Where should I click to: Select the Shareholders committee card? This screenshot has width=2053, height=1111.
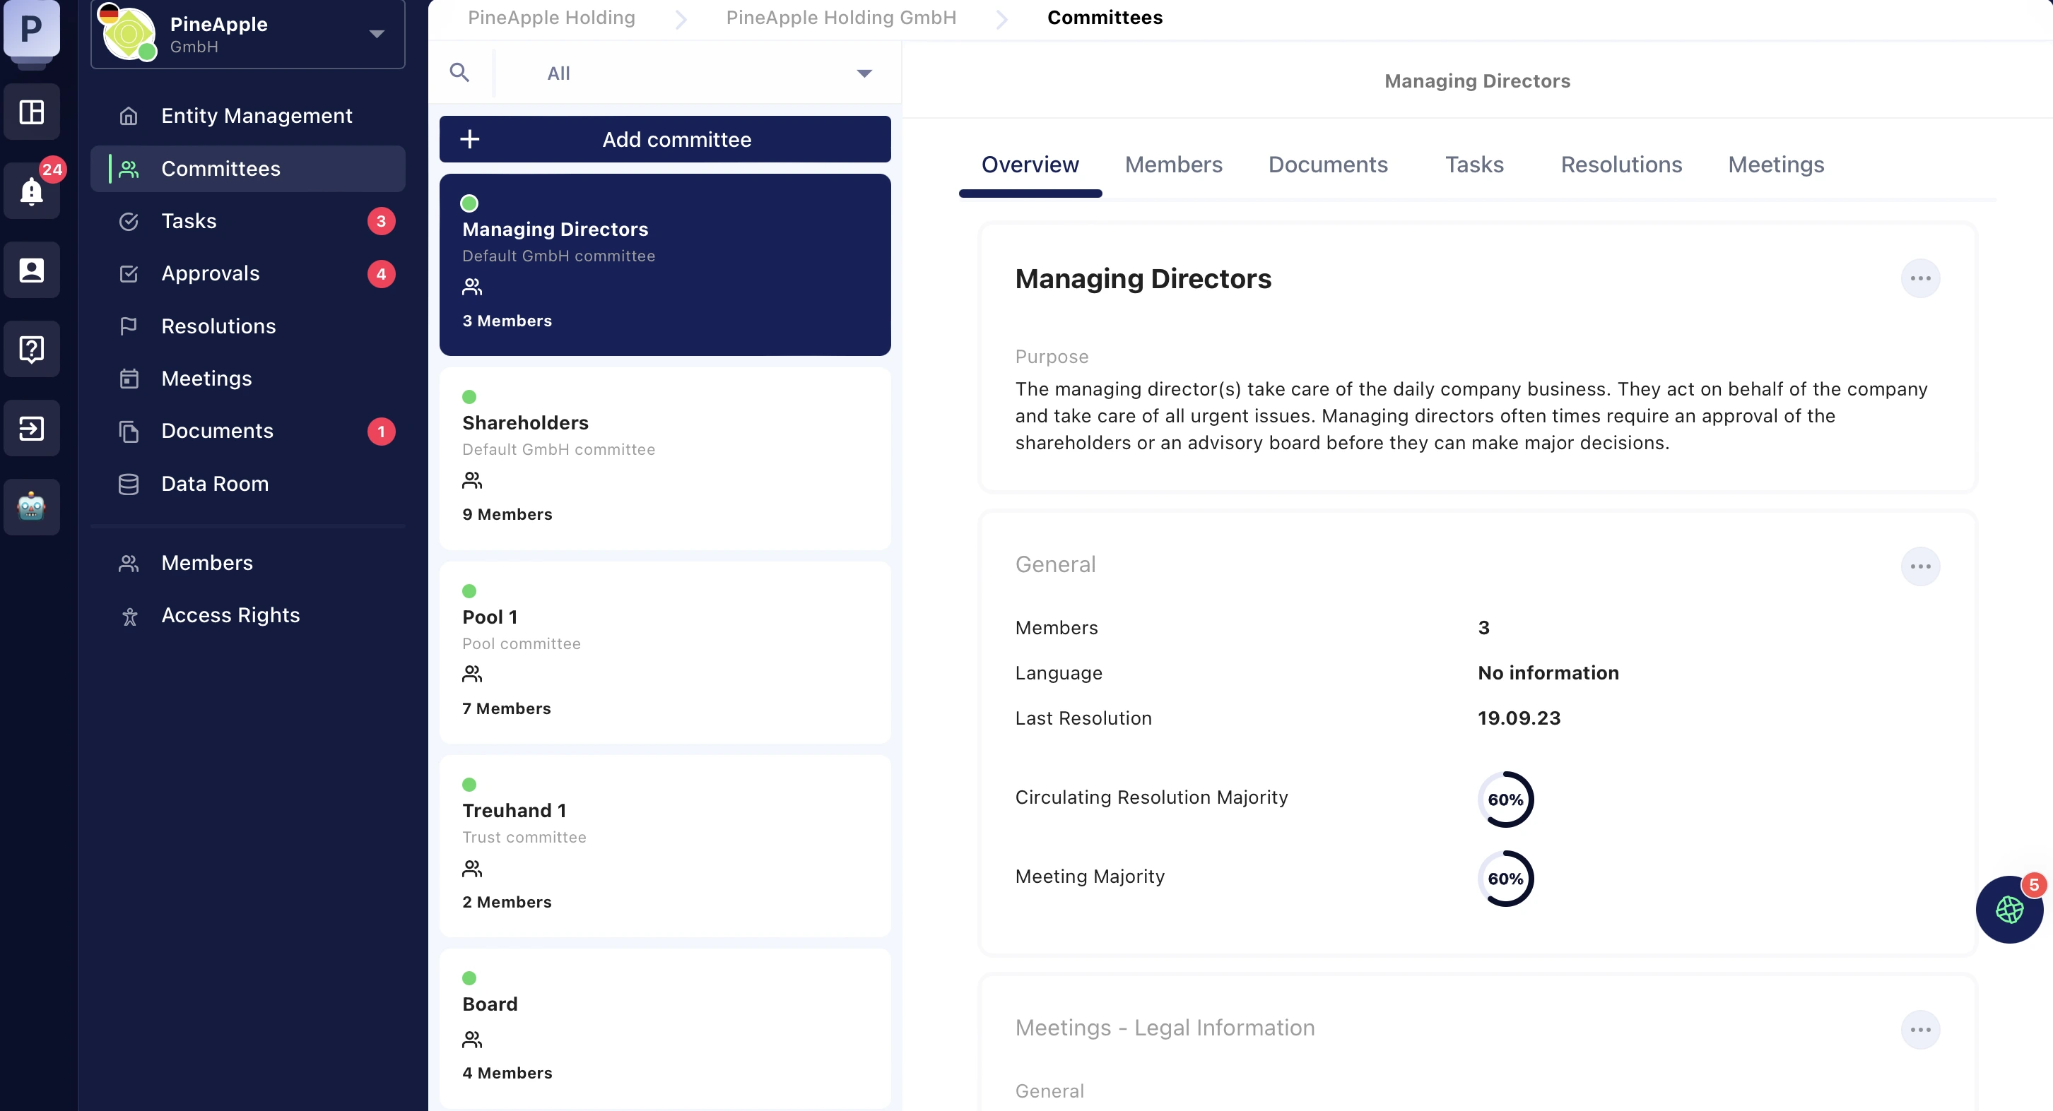point(665,458)
